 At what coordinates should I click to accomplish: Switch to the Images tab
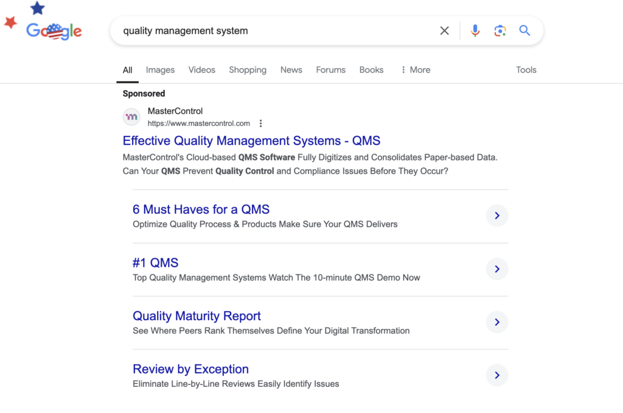[160, 70]
